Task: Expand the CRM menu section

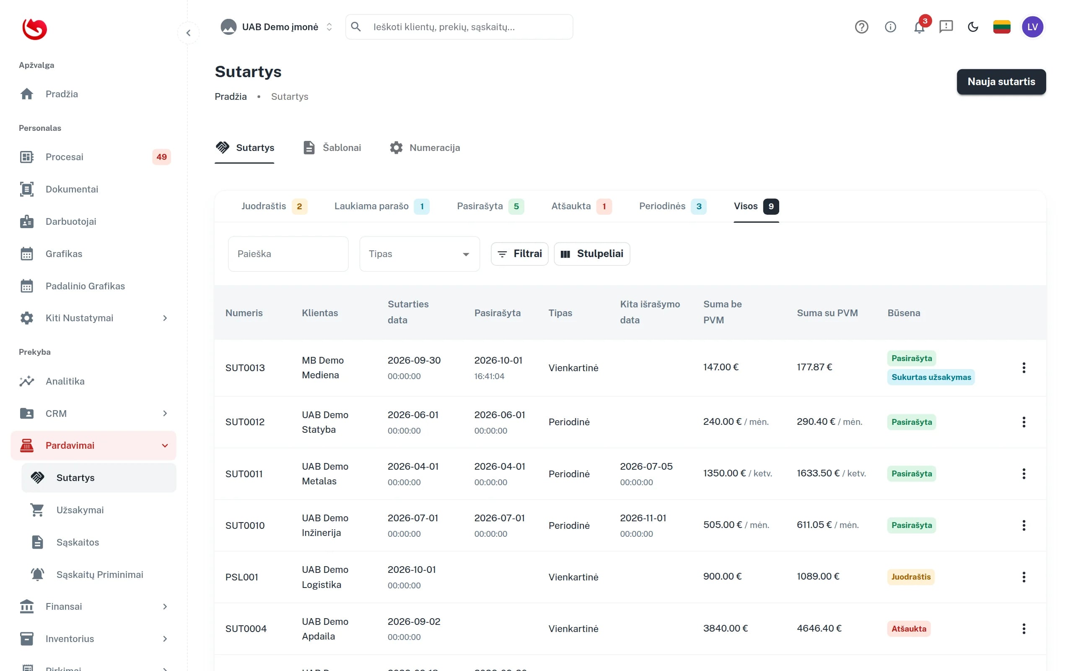Action: pos(93,413)
